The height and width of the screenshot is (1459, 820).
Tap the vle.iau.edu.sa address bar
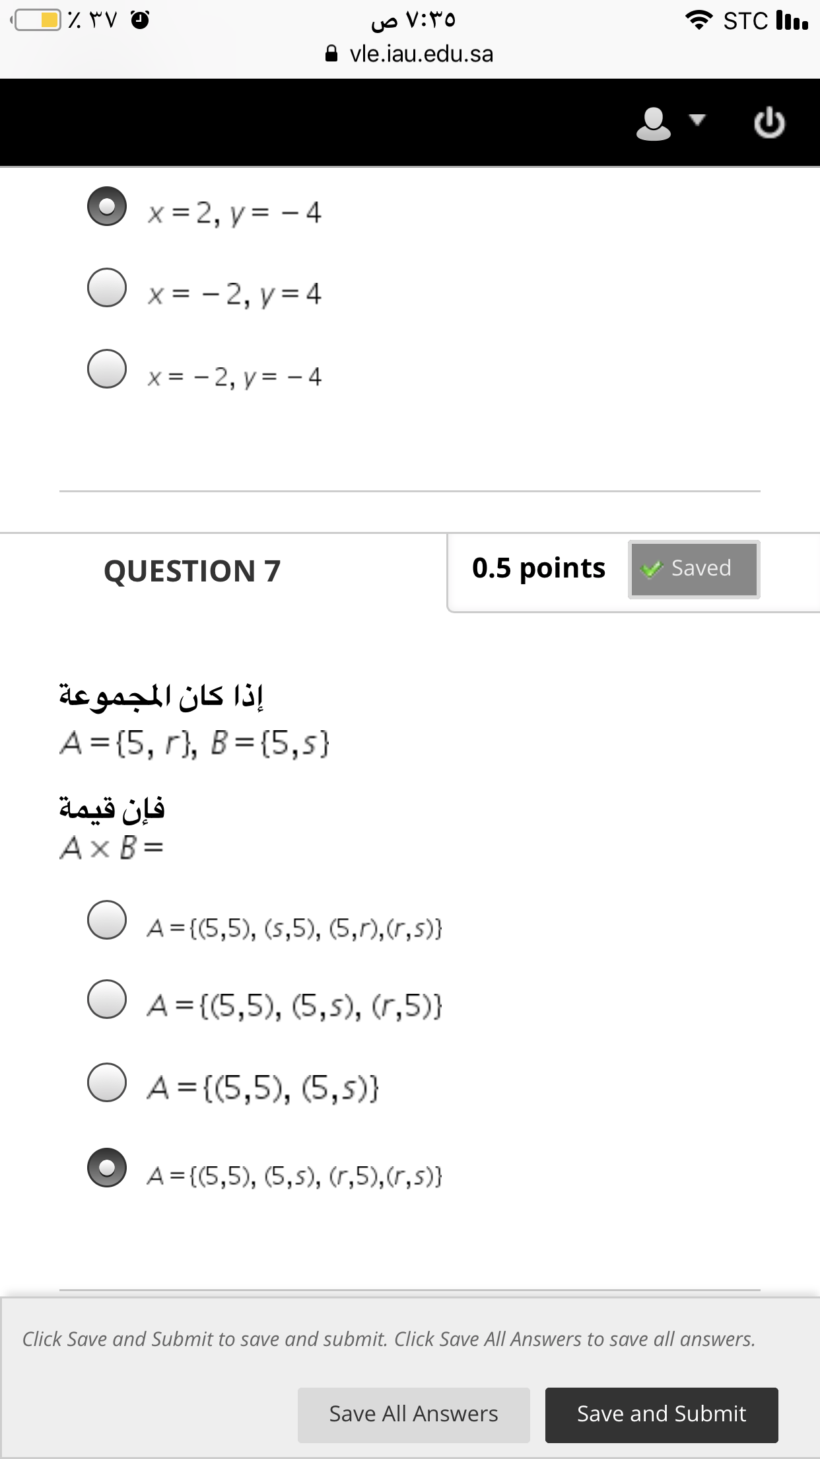click(410, 54)
